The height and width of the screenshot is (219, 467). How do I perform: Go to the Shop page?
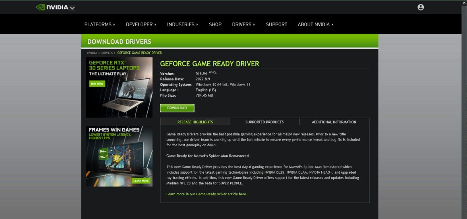point(215,25)
